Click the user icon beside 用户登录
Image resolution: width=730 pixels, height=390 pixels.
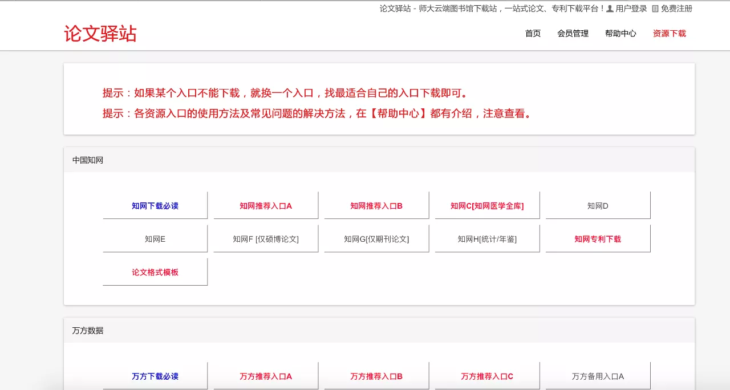[610, 9]
